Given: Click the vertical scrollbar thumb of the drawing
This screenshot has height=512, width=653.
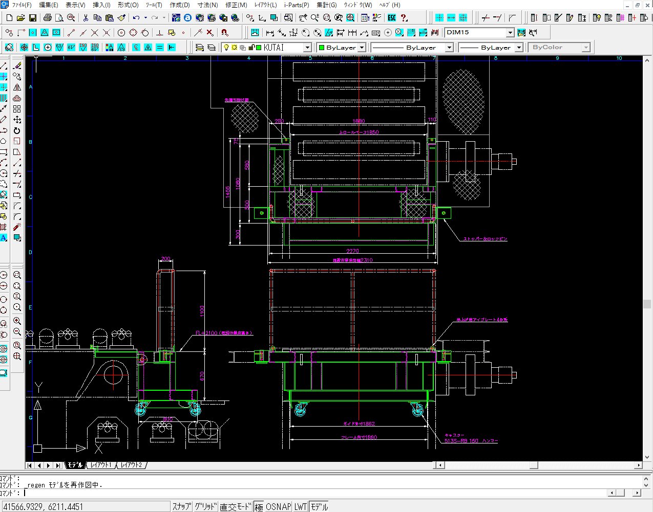Looking at the screenshot, I should [x=647, y=304].
